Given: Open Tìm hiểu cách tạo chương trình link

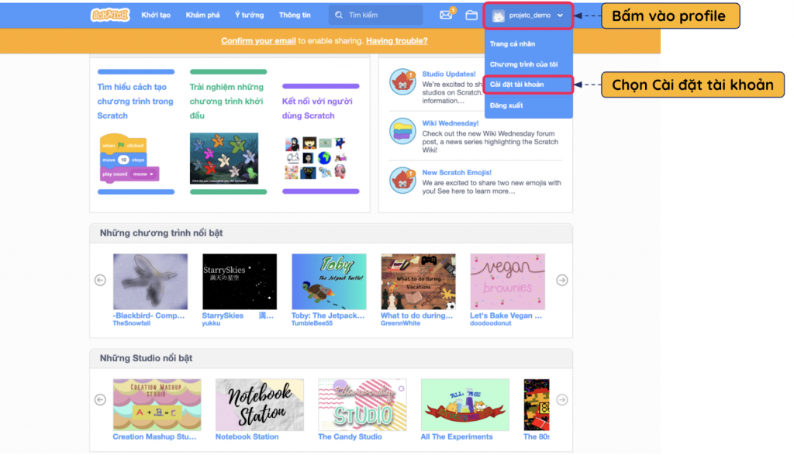Looking at the screenshot, I should click(x=135, y=102).
